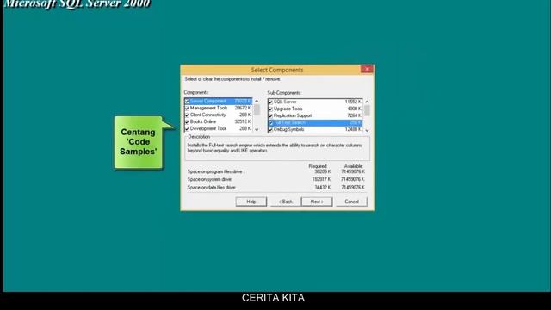This screenshot has height=310, width=551.
Task: Select the Replication Support sub-component label
Action: coord(293,115)
